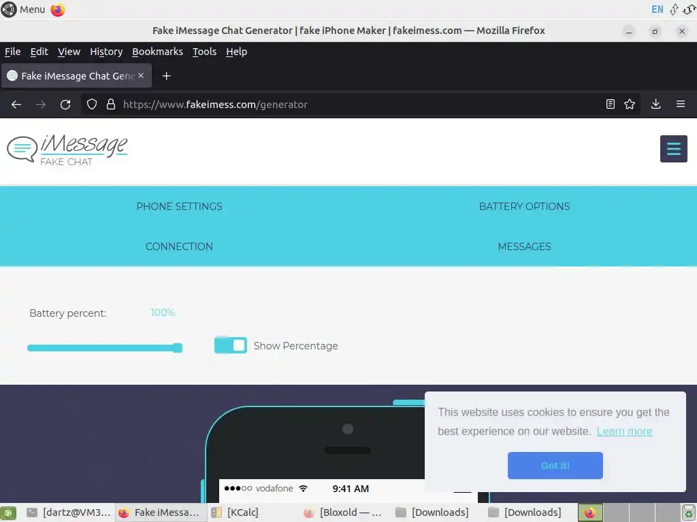Click the Firefox workspace icon in taskbar
This screenshot has width=697, height=522.
click(590, 512)
